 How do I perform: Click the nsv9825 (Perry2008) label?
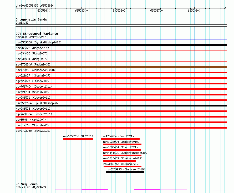click(x=31, y=37)
